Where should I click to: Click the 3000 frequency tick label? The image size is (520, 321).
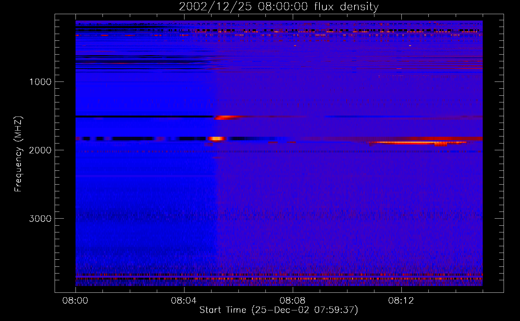click(x=40, y=219)
